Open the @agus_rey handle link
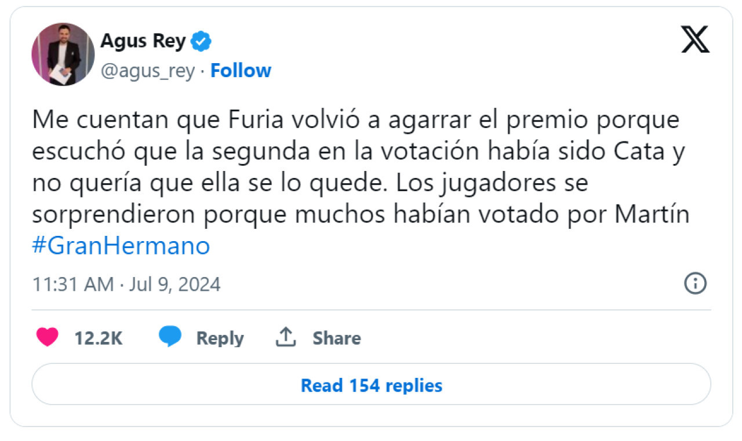 [147, 71]
